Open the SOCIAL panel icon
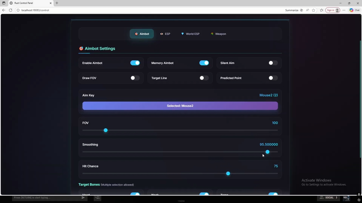 (322, 198)
